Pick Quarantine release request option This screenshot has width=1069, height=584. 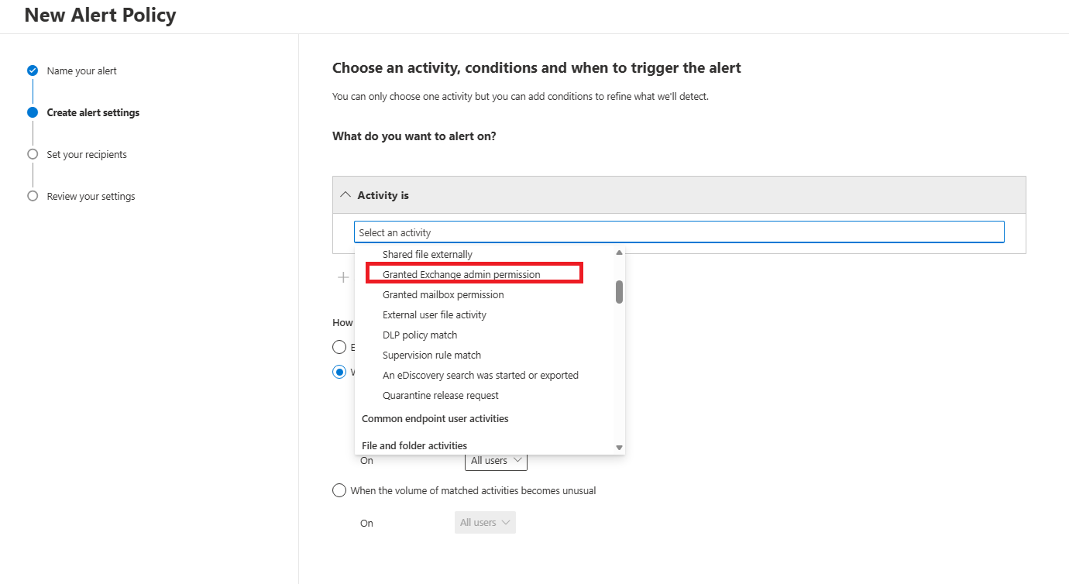441,395
